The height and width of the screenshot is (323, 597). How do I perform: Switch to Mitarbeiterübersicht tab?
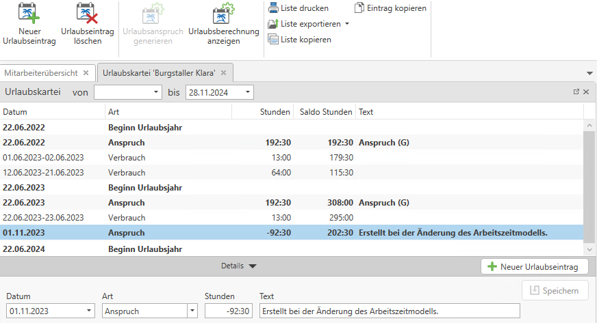click(x=41, y=72)
